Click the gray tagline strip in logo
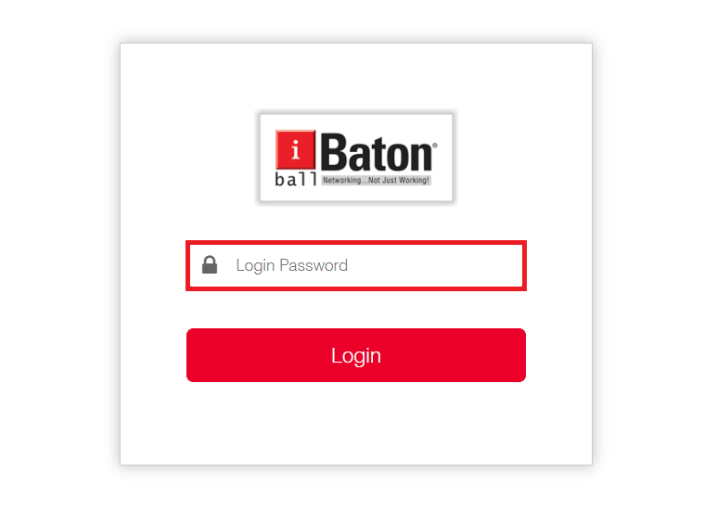Image resolution: width=717 pixels, height=511 pixels. click(x=376, y=180)
